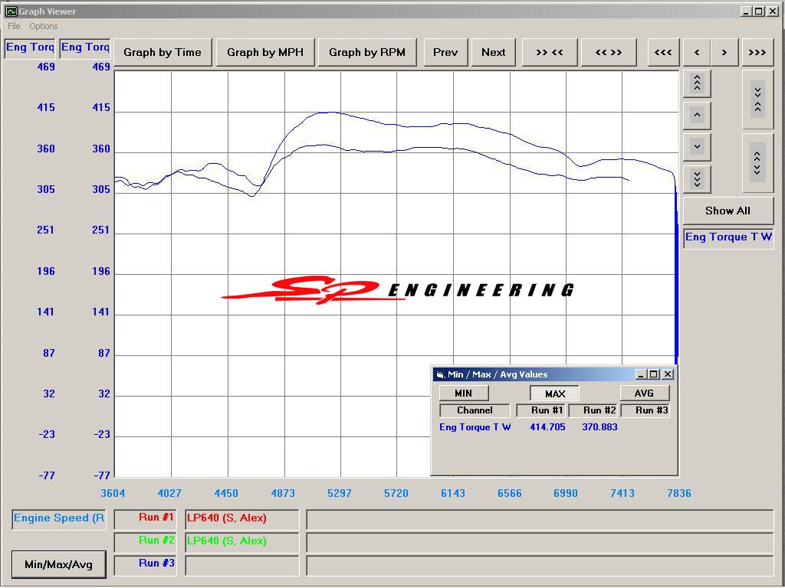This screenshot has width=785, height=588.
Task: Click the 370.883 max value
Action: pyautogui.click(x=599, y=427)
